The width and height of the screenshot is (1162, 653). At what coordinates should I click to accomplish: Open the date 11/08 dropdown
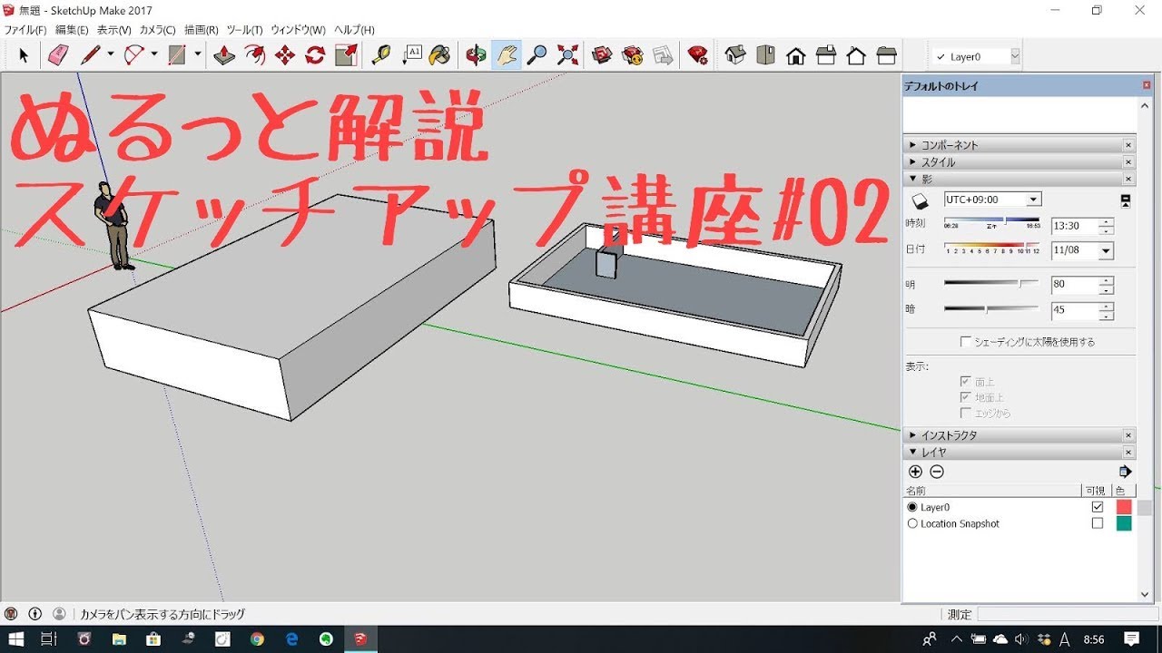click(1106, 250)
